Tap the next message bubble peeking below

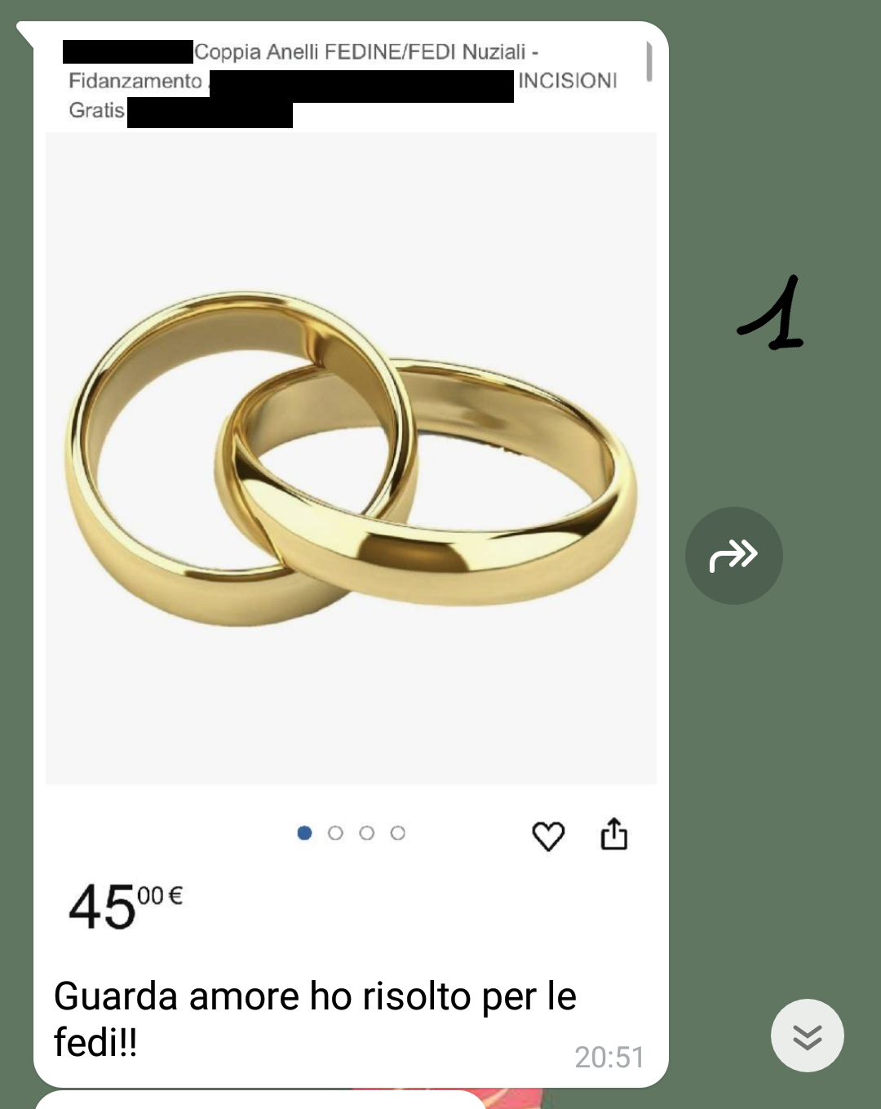(x=261, y=1100)
